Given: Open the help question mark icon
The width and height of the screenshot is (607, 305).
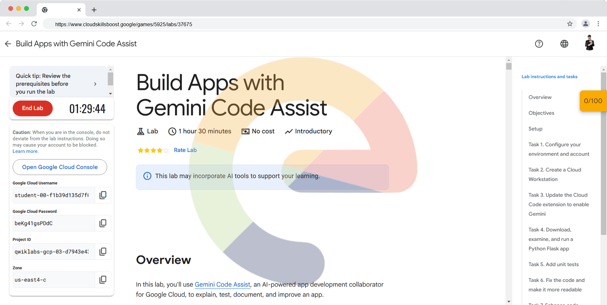Looking at the screenshot, I should tap(539, 44).
